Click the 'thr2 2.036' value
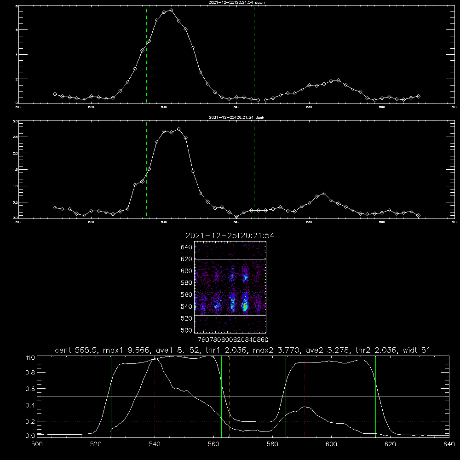460x460 pixels. pos(376,350)
